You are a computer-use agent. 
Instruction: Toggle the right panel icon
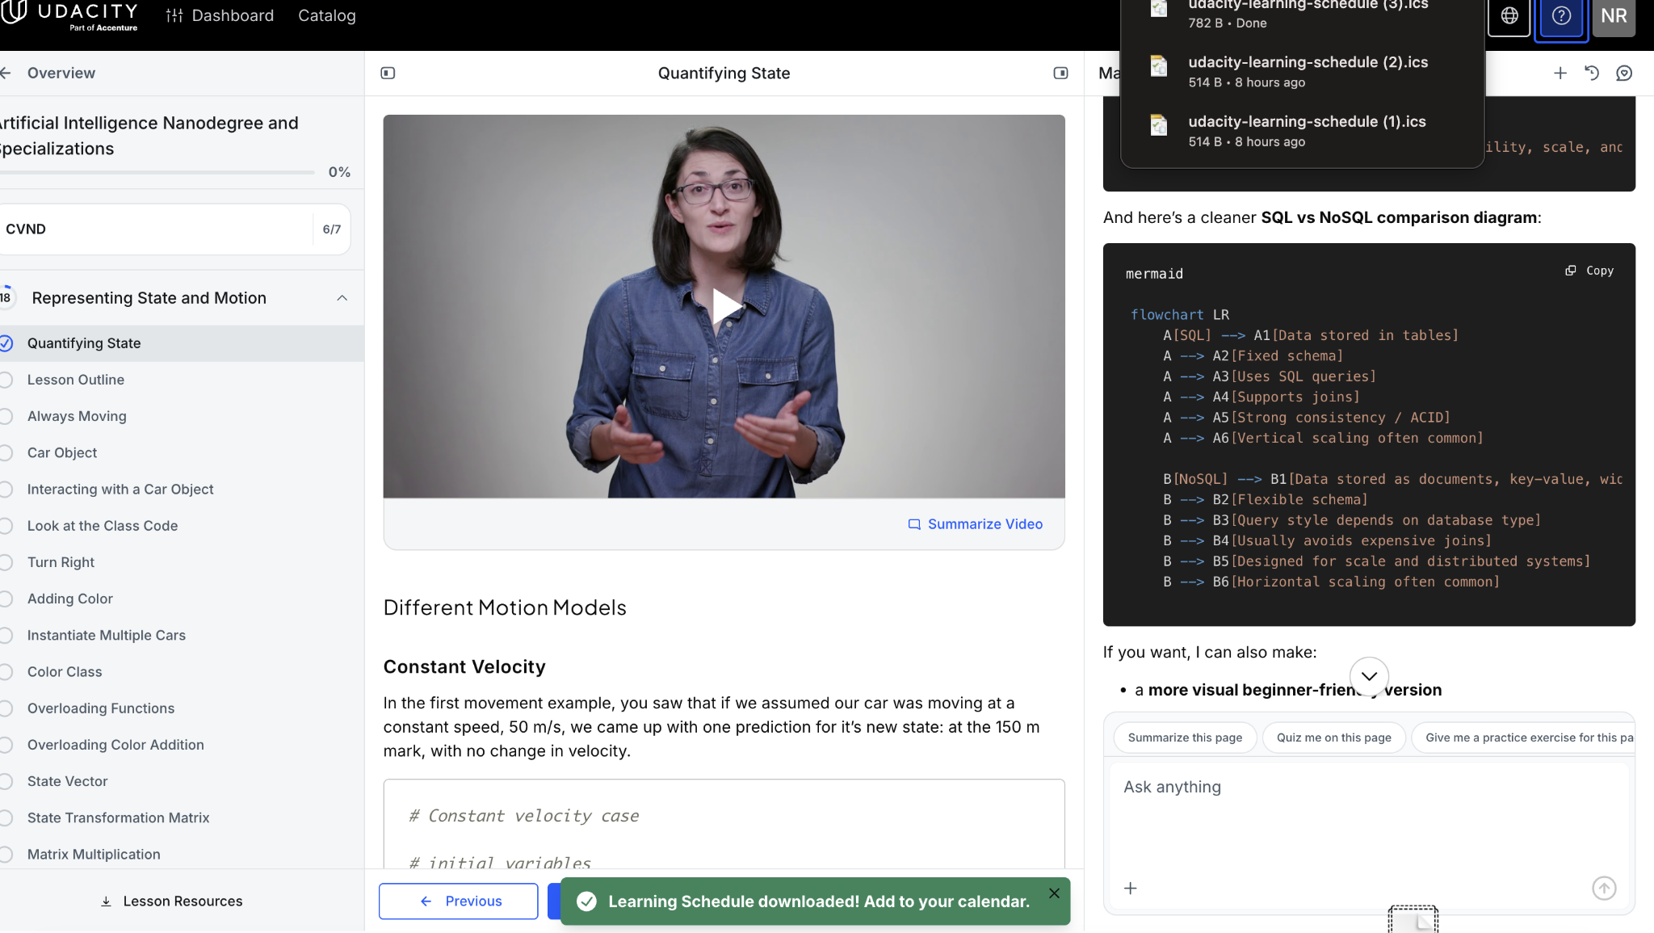pyautogui.click(x=1060, y=73)
